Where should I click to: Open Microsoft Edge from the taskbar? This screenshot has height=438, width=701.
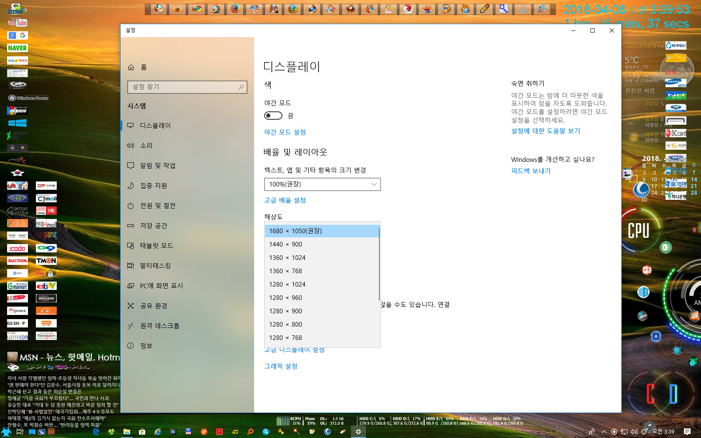click(96, 432)
